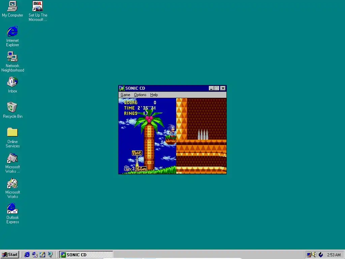Screen dimensions: 345x259
Task: Open the Help menu in Sonic CD
Action: 154,95
